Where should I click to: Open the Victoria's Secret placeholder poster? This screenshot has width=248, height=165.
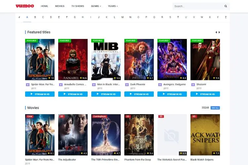(x=172, y=135)
